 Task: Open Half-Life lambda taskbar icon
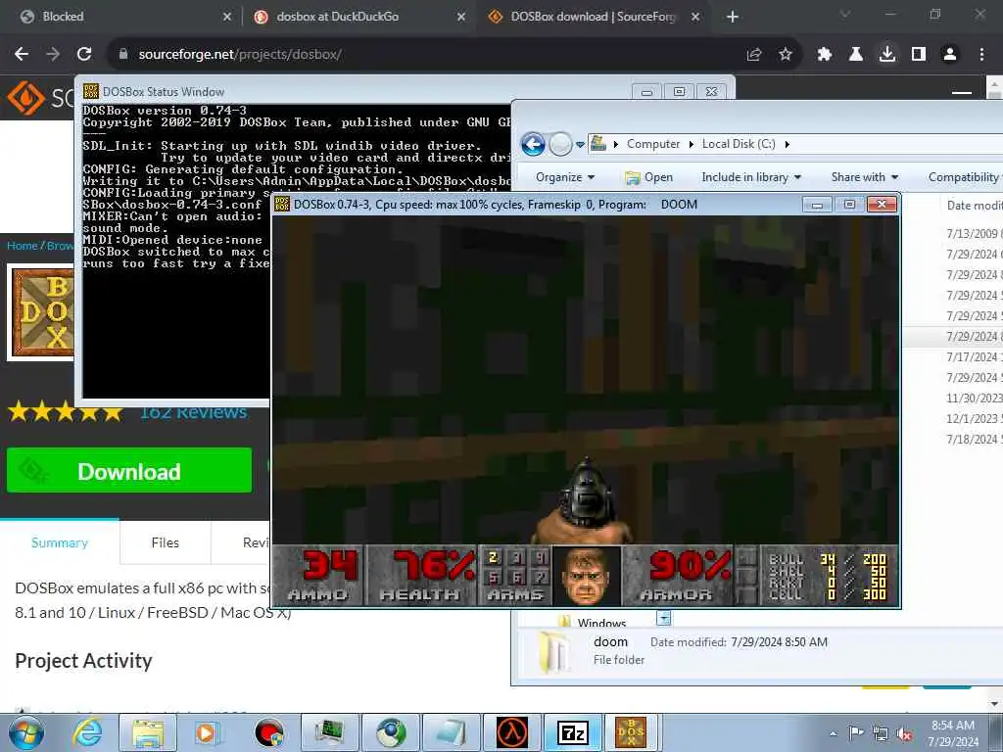click(x=513, y=732)
